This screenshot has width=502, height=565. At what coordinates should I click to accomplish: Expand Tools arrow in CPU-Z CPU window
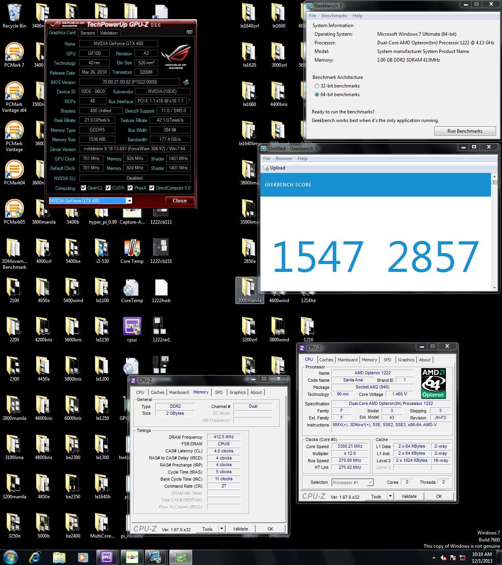[x=390, y=496]
